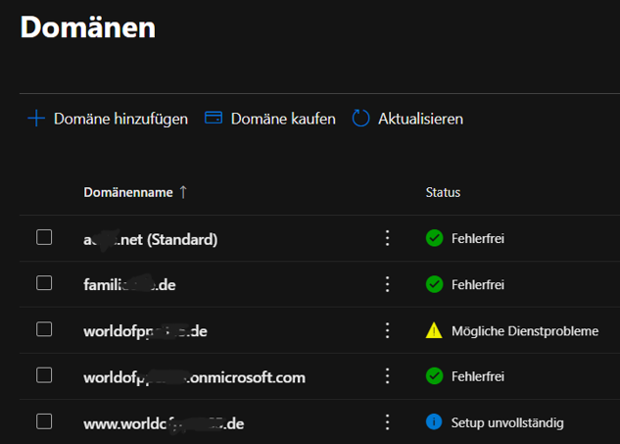This screenshot has height=444, width=620.
Task: Click the green check icon in the .net row
Action: coord(434,238)
